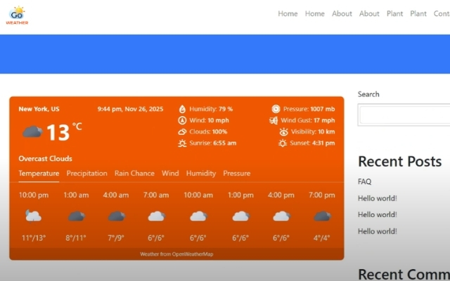
Task: Click the 7°/9° forecast temperature
Action: pyautogui.click(x=116, y=238)
